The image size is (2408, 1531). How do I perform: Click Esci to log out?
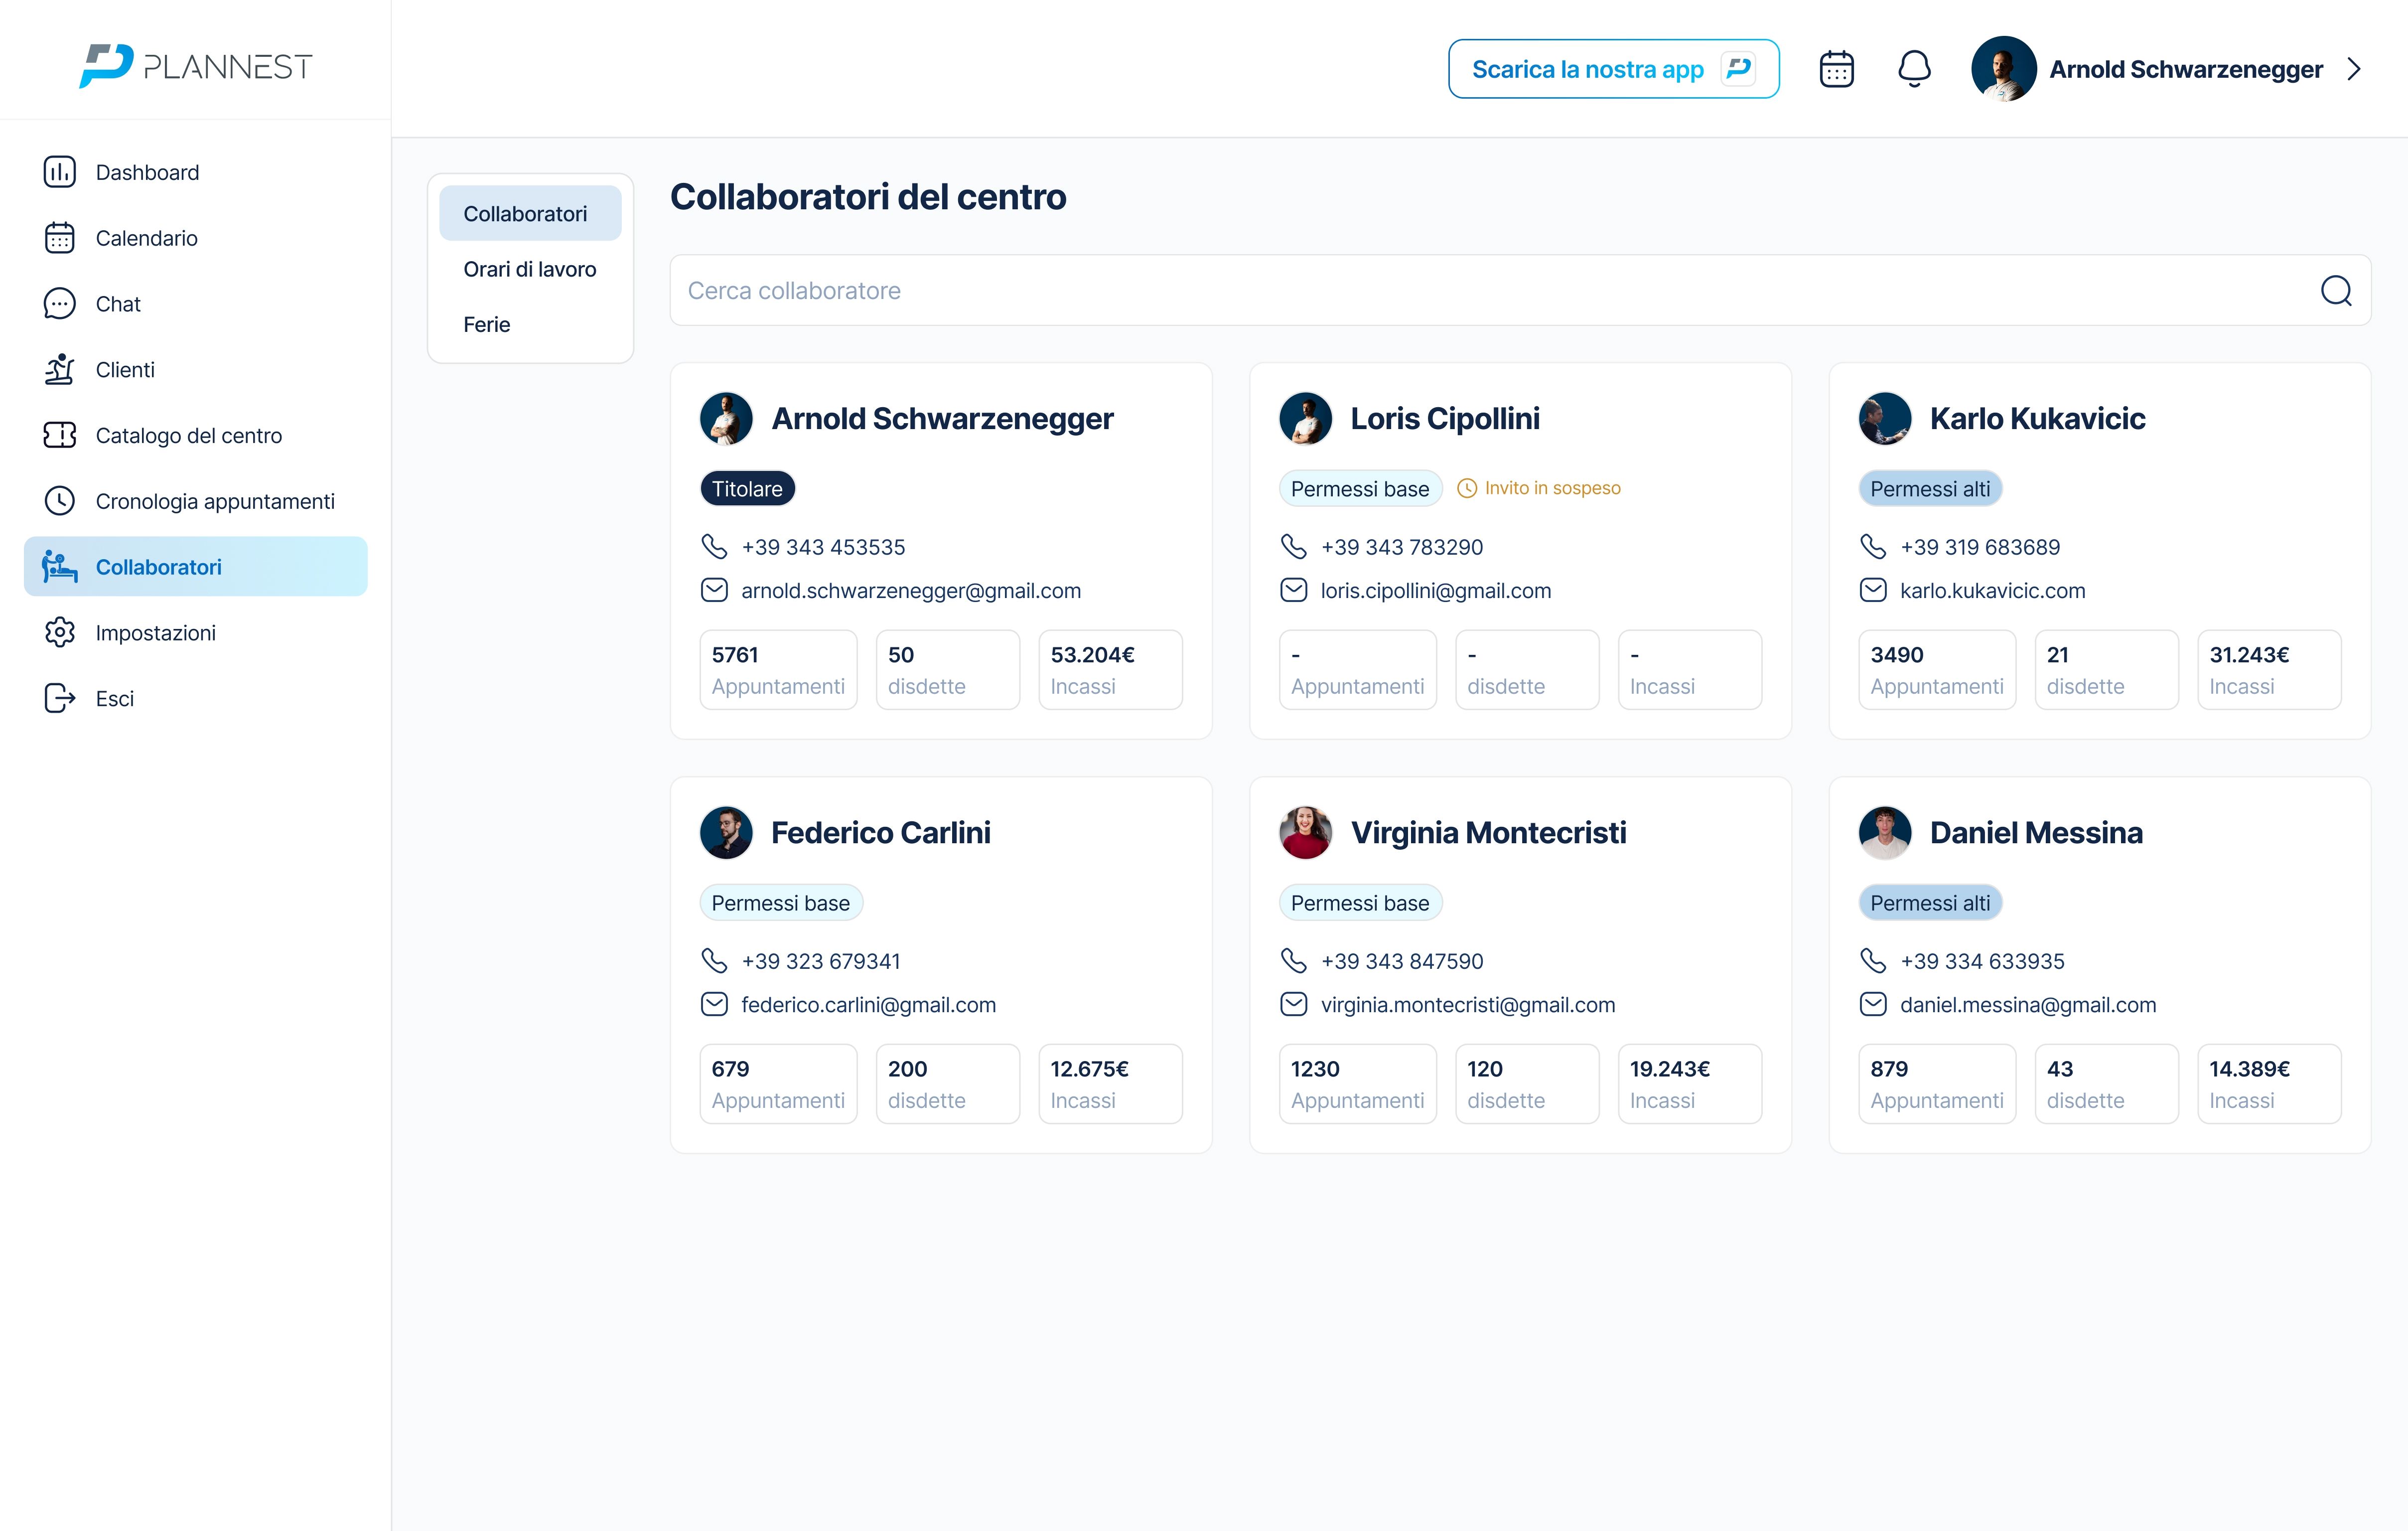pyautogui.click(x=114, y=699)
